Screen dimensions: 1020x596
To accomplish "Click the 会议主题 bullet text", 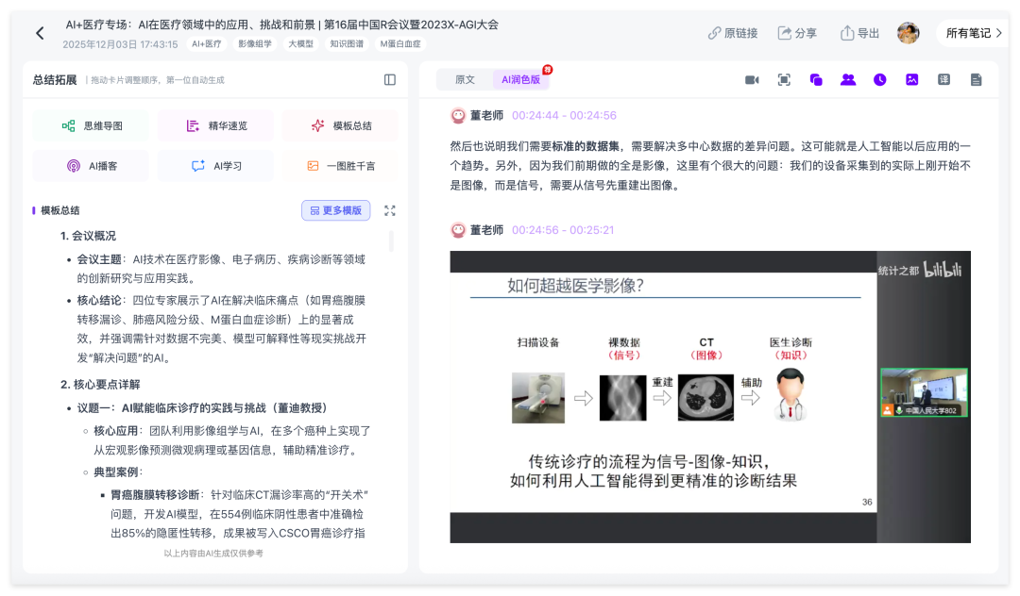I will point(221,269).
